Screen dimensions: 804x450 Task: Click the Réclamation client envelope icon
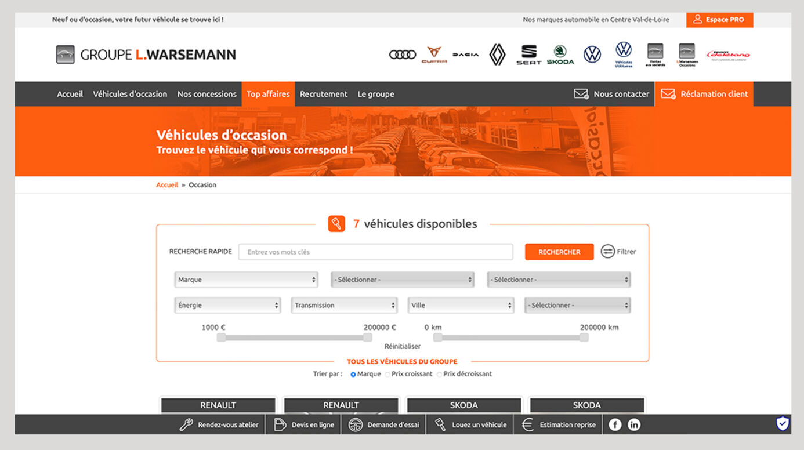point(668,94)
